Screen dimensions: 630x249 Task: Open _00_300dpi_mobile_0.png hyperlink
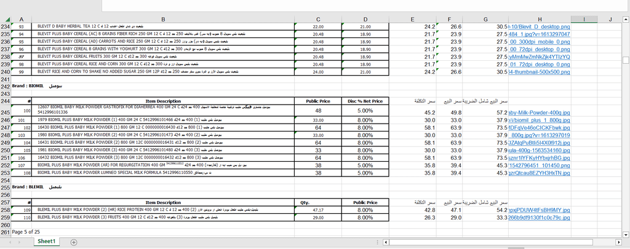(x=539, y=42)
